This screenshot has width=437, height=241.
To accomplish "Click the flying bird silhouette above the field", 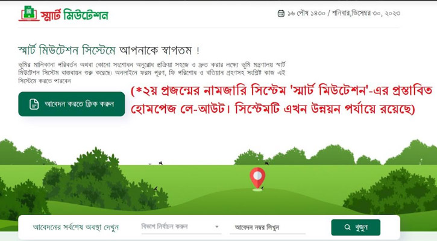I will coord(161,163).
